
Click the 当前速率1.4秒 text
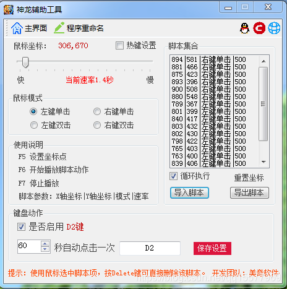(90, 80)
